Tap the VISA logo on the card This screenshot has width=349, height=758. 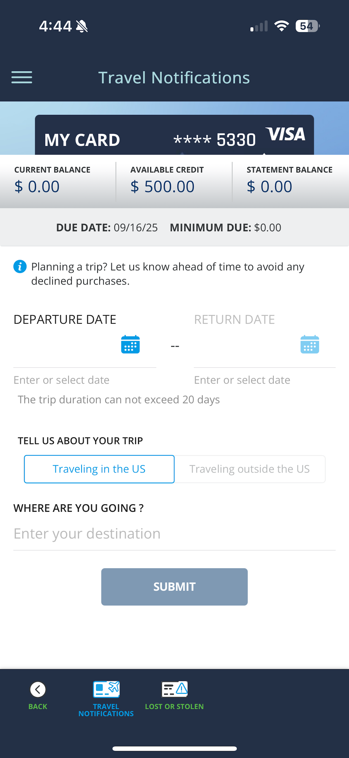point(285,134)
